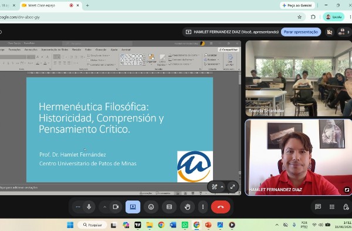352x231 pixels.
Task: Raise hand in the meeting
Action: pyautogui.click(x=188, y=207)
